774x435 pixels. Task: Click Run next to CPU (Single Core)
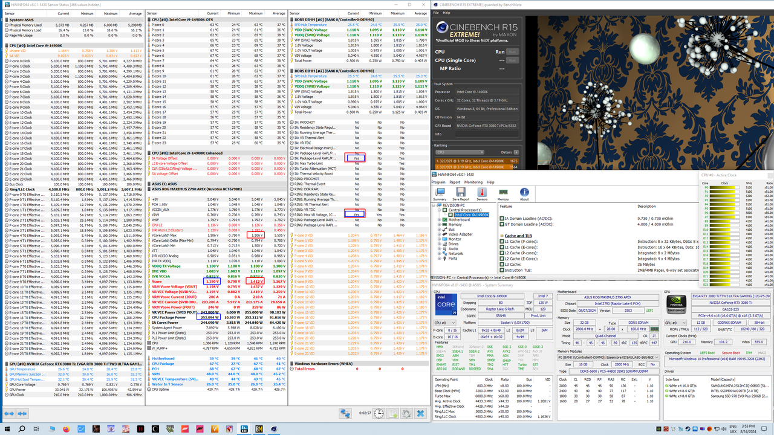coord(513,60)
